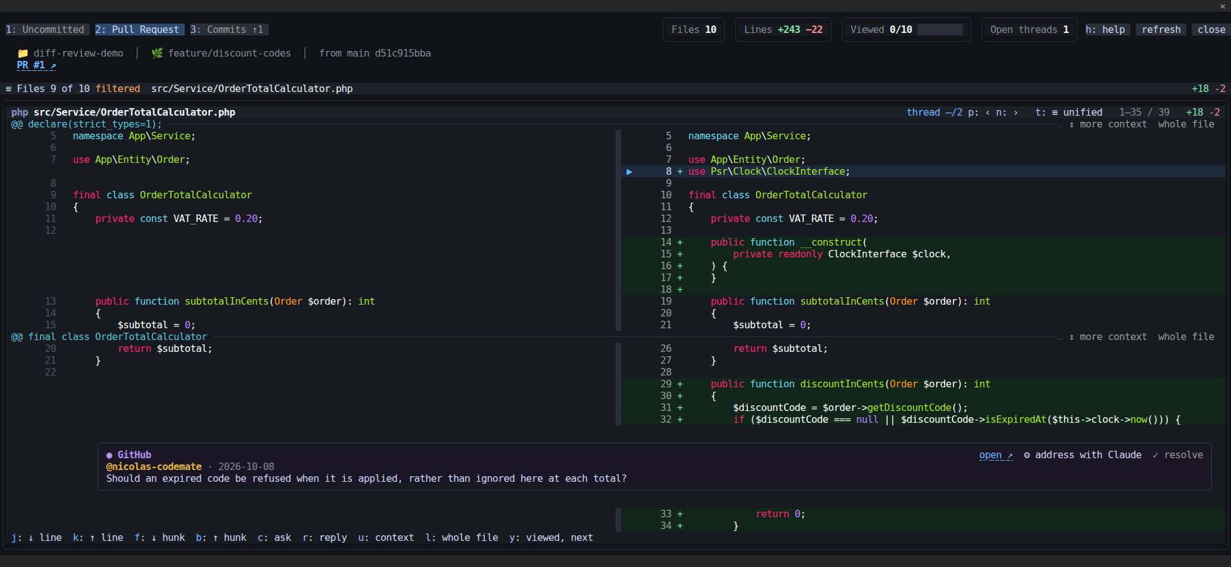Viewport: 1231px width, 567px height.
Task: Click the j: down line shortcut
Action: point(37,538)
